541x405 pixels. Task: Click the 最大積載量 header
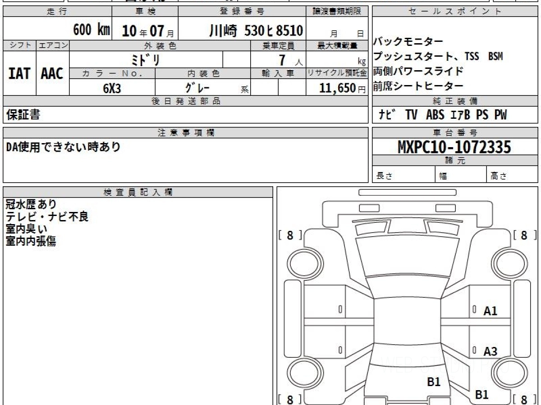pos(337,45)
